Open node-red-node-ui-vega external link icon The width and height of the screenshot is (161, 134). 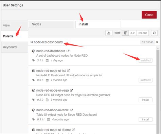tap(71, 90)
